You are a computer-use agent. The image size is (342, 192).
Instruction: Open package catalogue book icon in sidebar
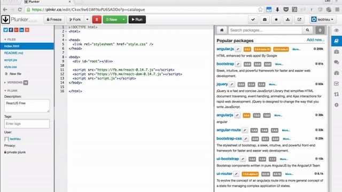click(x=337, y=41)
